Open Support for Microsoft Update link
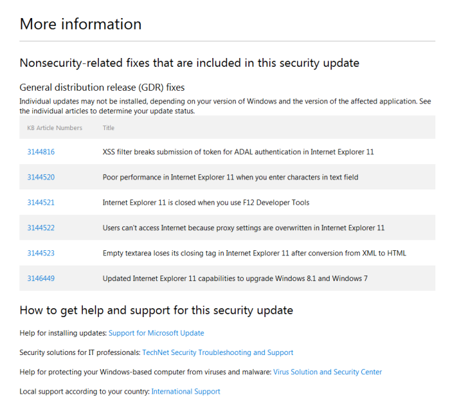 [x=156, y=333]
